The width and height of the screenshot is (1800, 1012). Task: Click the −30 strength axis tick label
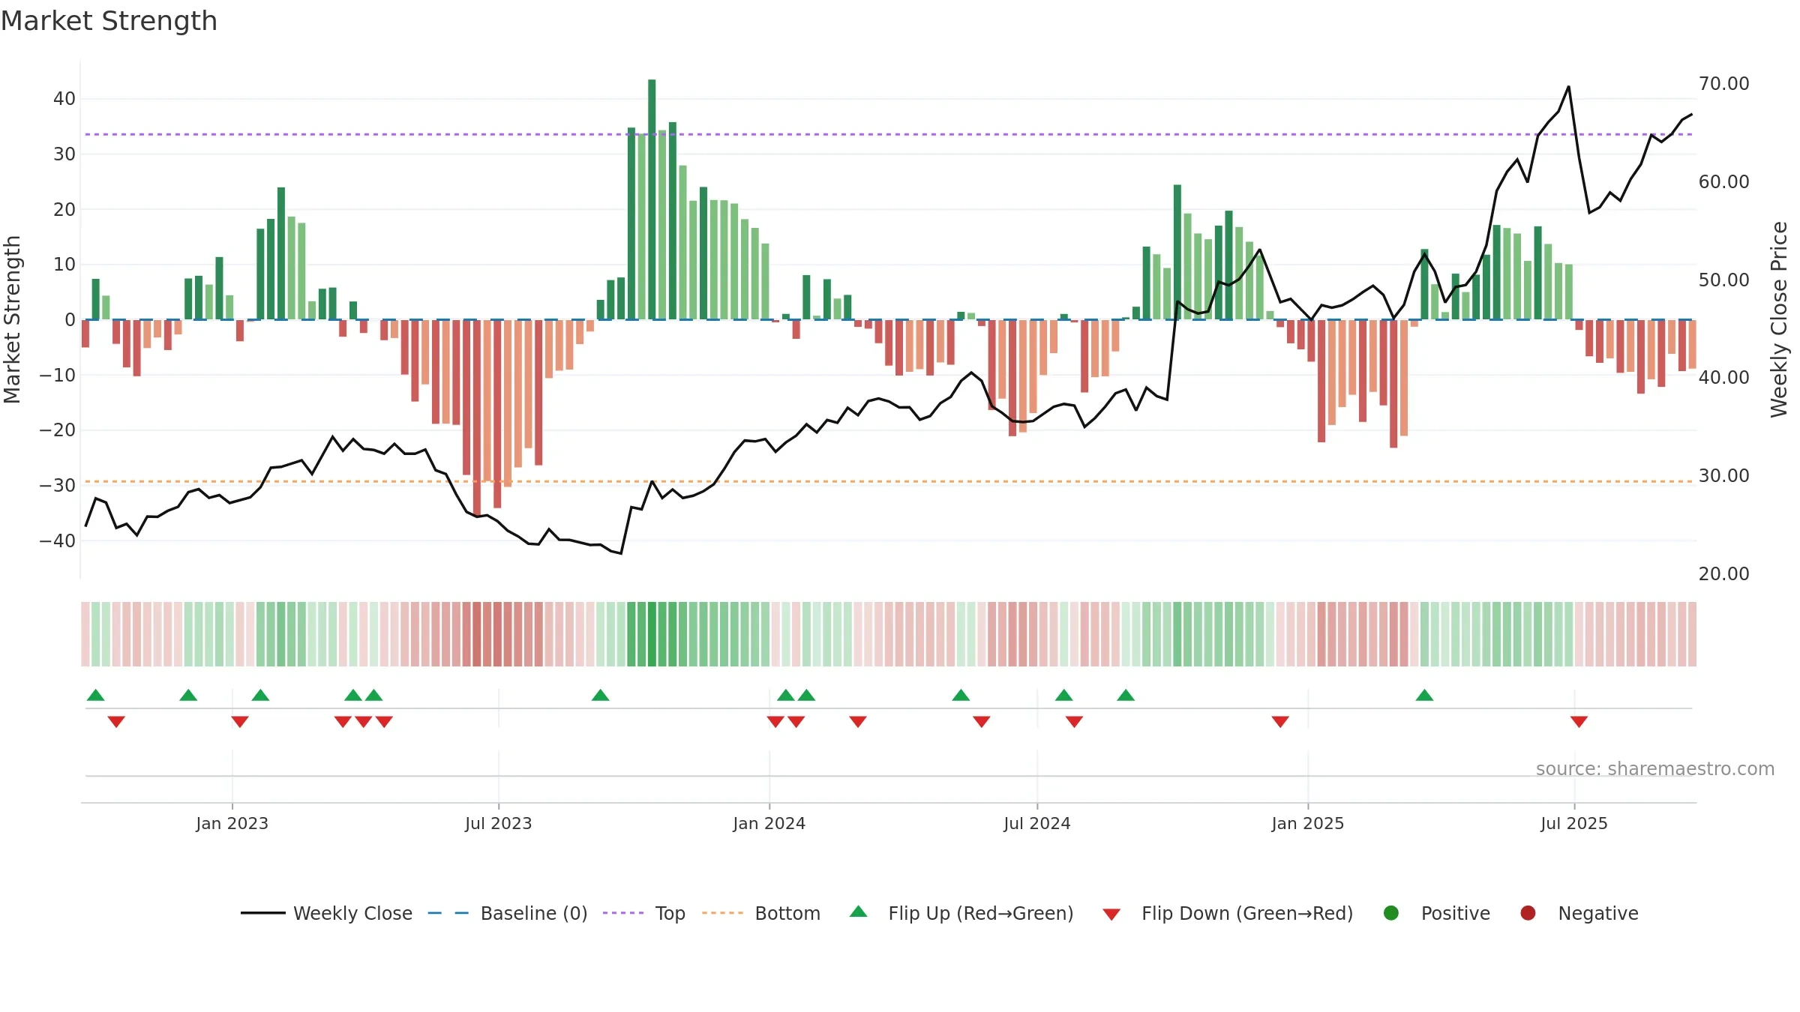click(58, 485)
